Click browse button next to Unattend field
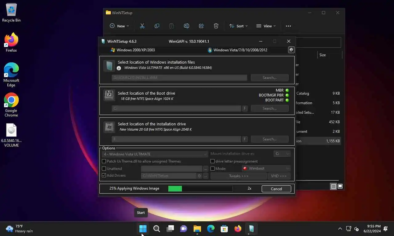394x236 pixels. tap(206, 169)
